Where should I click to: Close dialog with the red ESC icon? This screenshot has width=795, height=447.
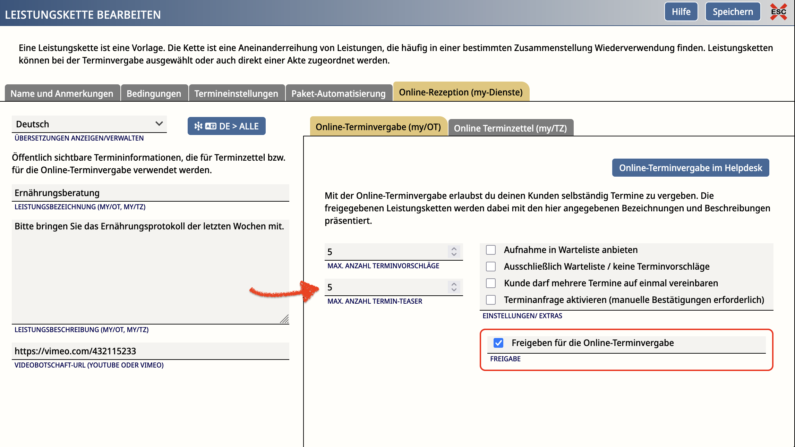tap(778, 12)
